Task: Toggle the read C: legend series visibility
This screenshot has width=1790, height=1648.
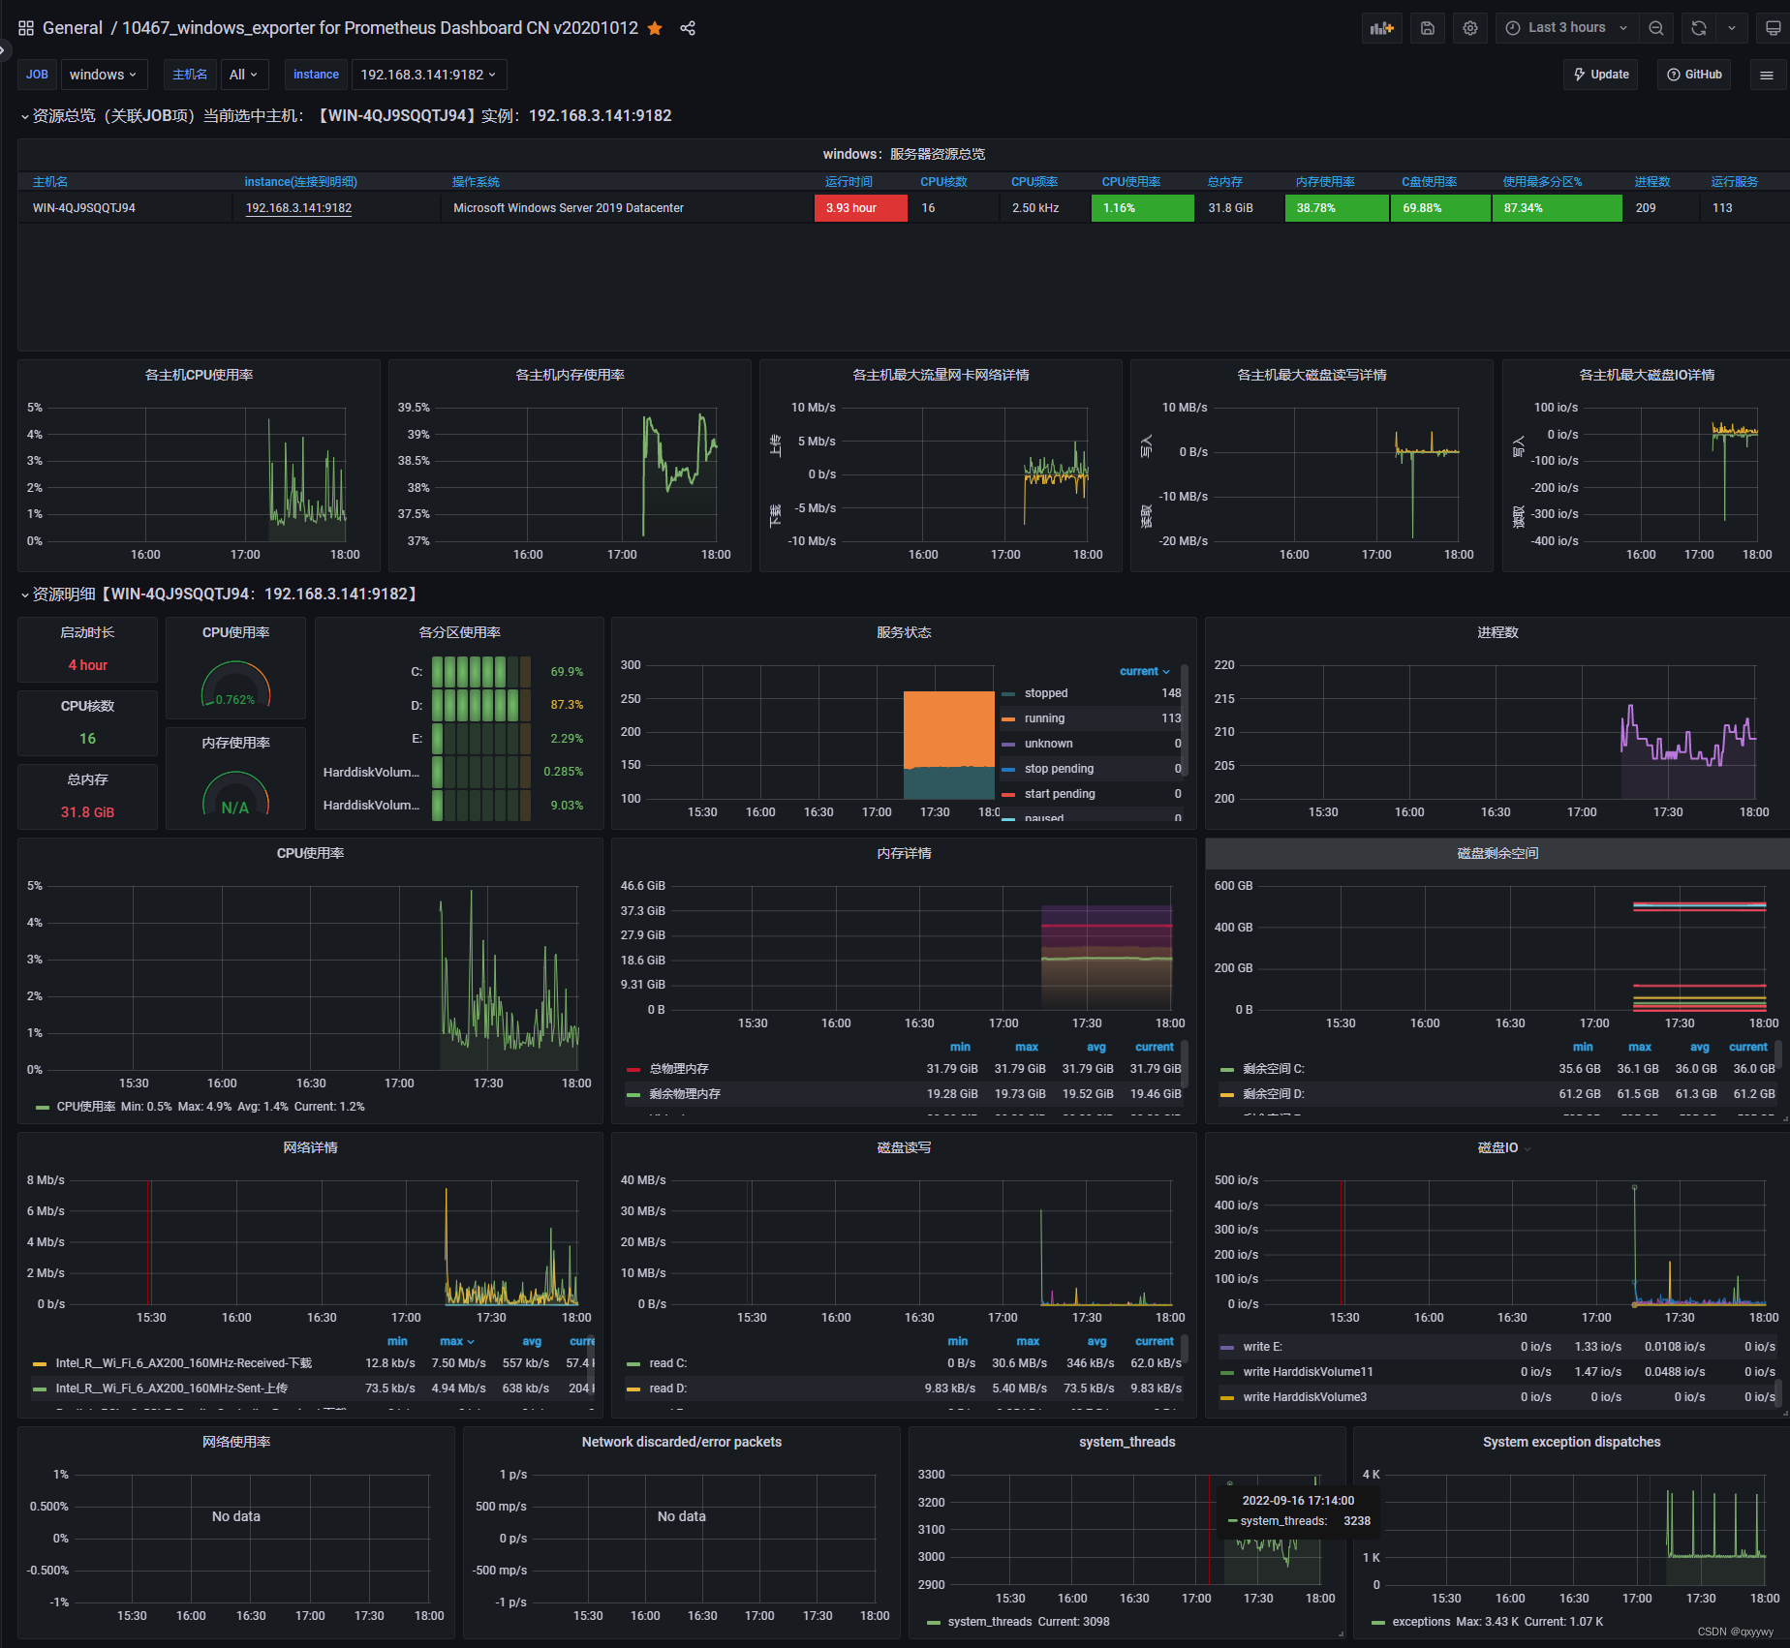Action: coord(667,1362)
